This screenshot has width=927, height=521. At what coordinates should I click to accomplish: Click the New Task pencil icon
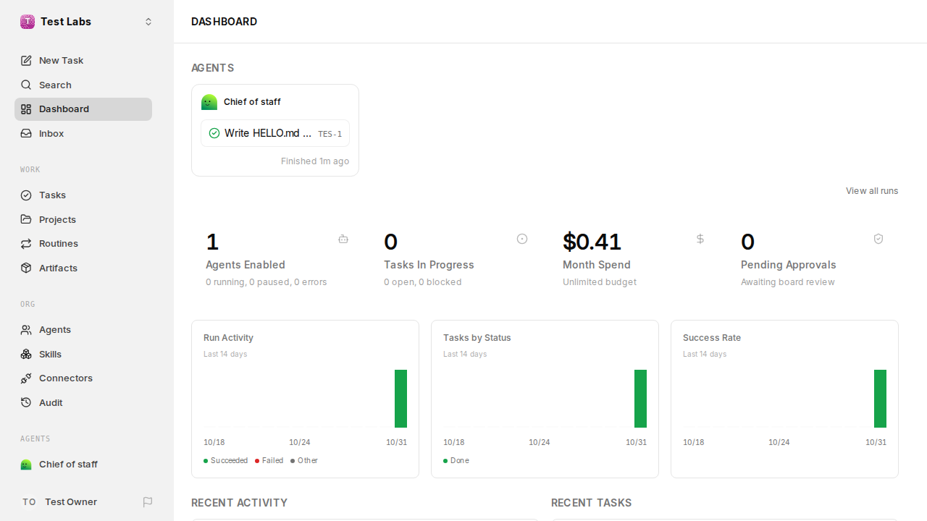coord(26,61)
